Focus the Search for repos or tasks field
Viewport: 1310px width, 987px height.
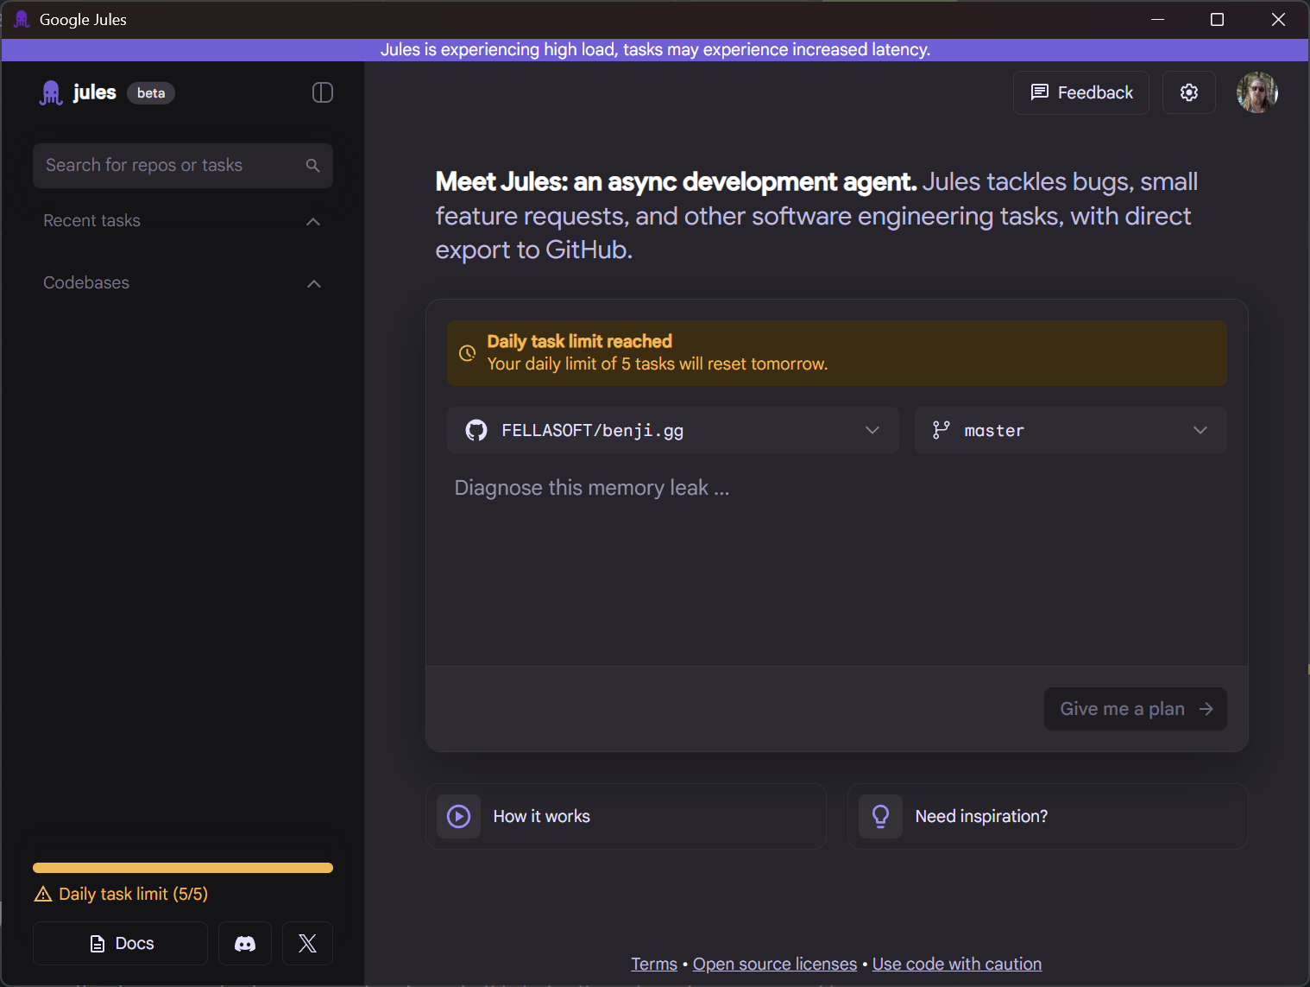183,165
